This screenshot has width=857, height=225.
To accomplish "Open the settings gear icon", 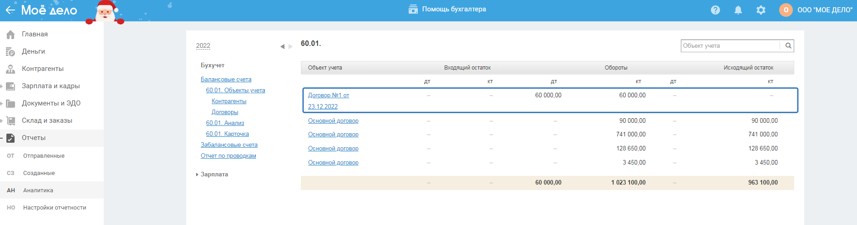I will click(x=761, y=10).
